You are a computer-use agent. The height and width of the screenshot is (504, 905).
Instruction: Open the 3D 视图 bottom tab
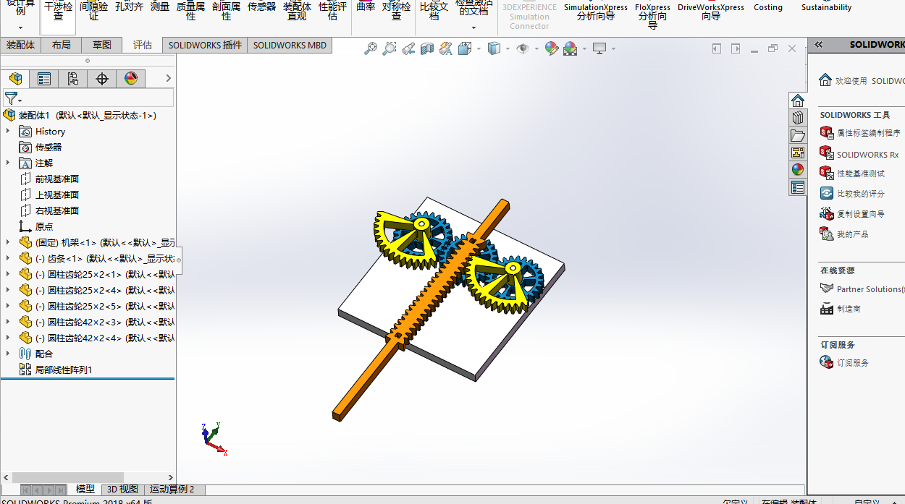click(x=122, y=490)
